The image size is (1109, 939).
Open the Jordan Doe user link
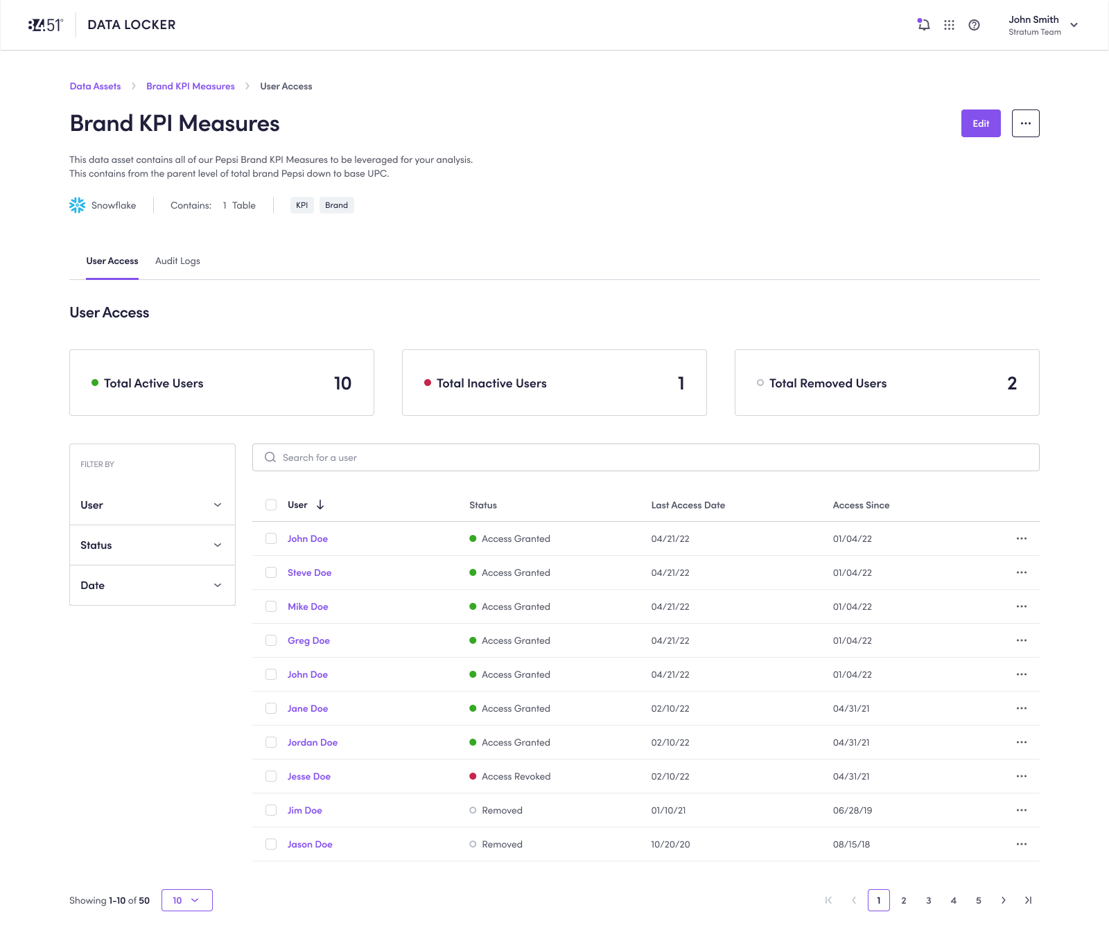click(x=313, y=742)
